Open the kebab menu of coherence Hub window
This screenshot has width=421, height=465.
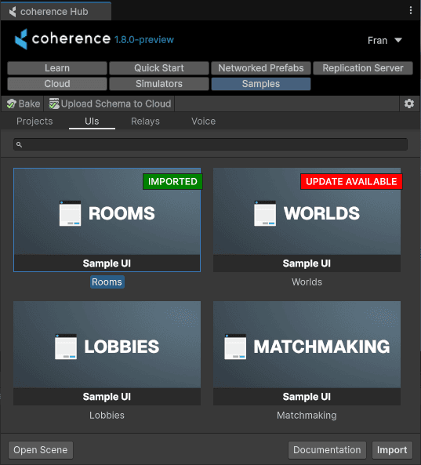coord(410,10)
